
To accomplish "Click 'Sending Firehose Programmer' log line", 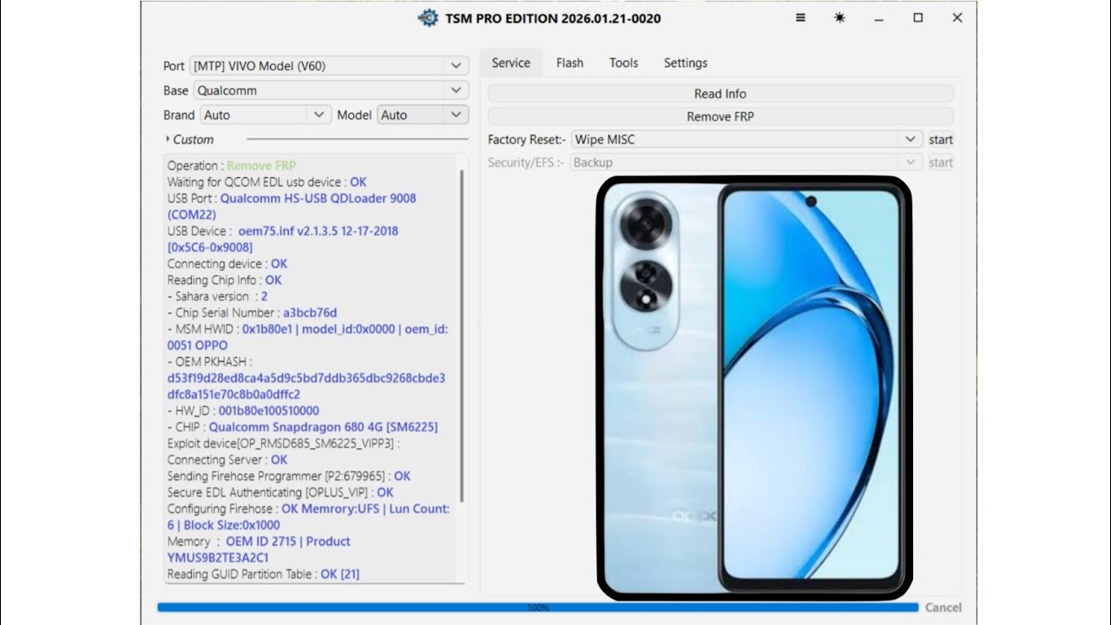I will (x=289, y=476).
